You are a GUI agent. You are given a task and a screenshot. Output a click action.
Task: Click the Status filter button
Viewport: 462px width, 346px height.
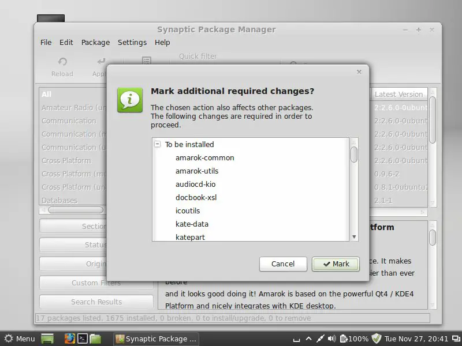coord(73,245)
